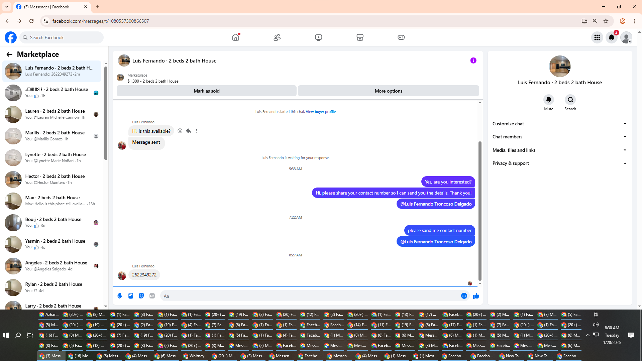Open the Lynette 2 beds 2 bath House chat
Image resolution: width=642 pixels, height=361 pixels.
point(51,158)
